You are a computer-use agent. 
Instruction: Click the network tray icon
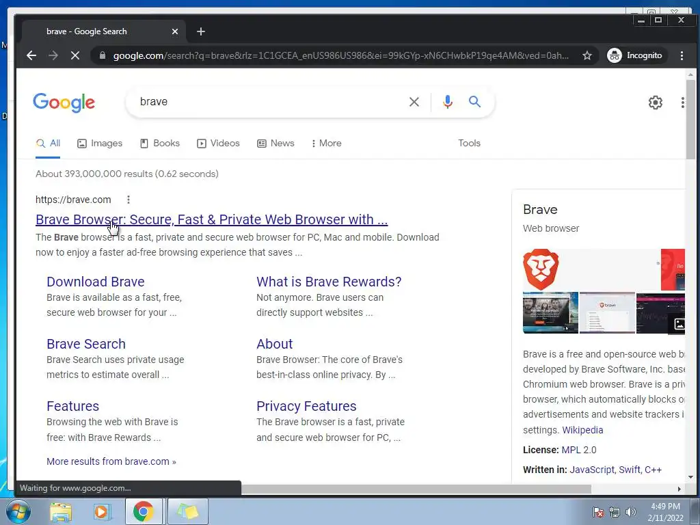[x=615, y=512]
